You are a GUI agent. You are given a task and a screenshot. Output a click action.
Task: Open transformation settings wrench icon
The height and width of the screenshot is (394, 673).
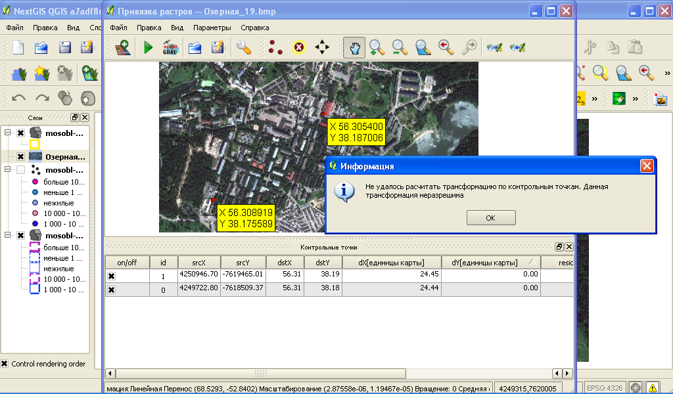244,47
